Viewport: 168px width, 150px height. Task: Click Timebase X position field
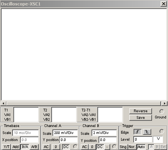pyautogui.click(x=29, y=140)
